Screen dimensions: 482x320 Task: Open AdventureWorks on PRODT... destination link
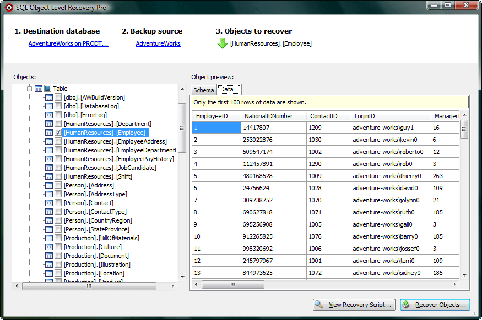tap(68, 43)
